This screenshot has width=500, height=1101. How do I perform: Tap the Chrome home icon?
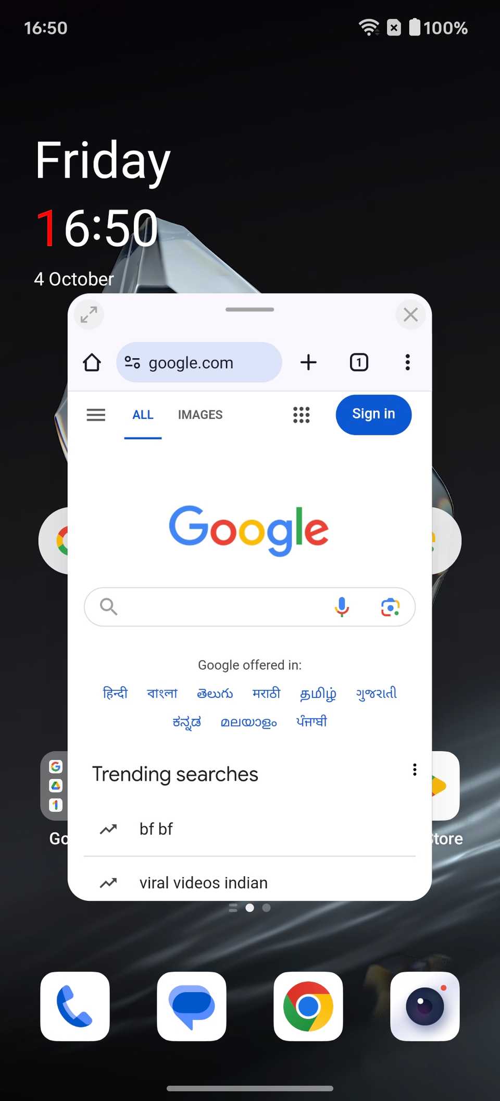[x=92, y=362]
